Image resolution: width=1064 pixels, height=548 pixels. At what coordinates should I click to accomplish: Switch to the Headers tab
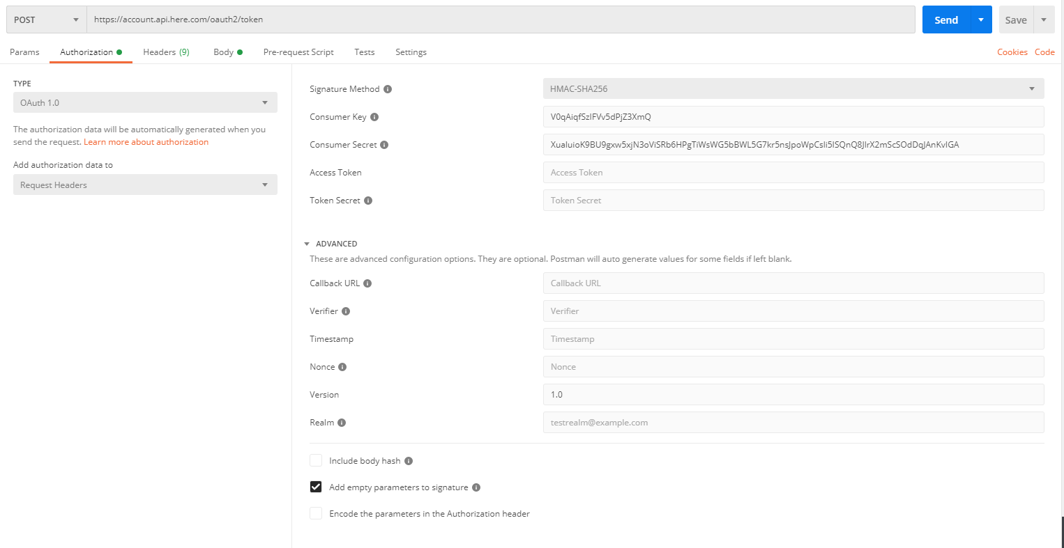click(166, 52)
